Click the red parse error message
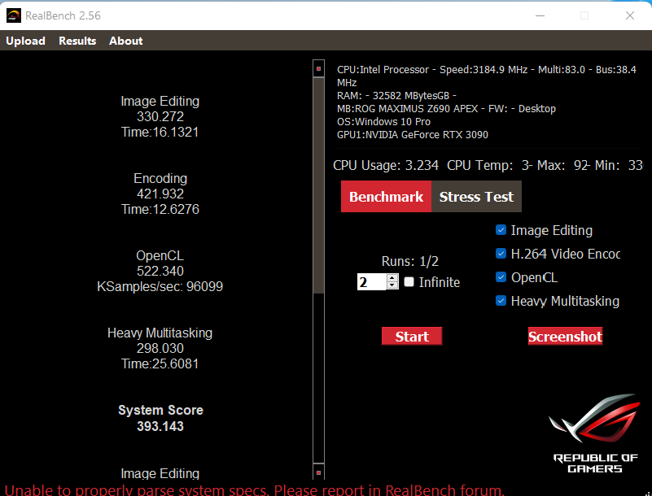 tap(255, 490)
